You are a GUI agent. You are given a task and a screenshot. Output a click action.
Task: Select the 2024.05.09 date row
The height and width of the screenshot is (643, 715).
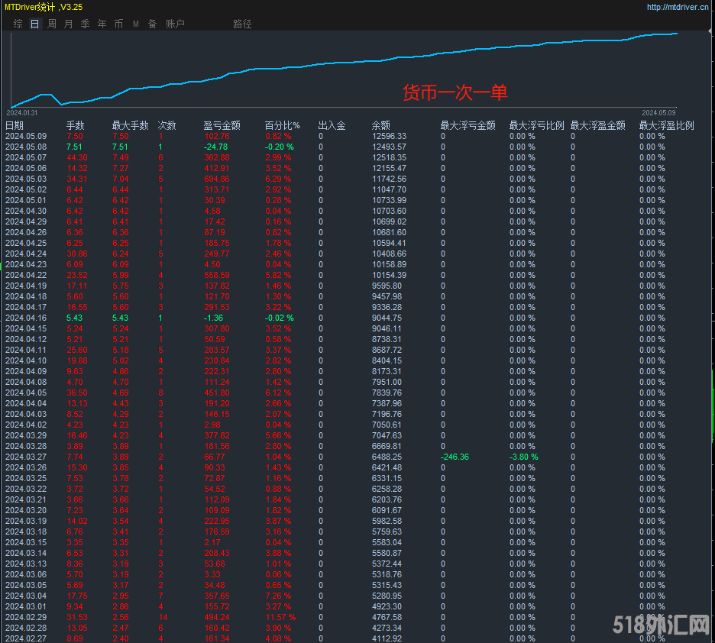pos(26,136)
